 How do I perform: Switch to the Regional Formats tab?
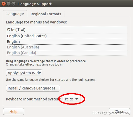tap(46, 14)
